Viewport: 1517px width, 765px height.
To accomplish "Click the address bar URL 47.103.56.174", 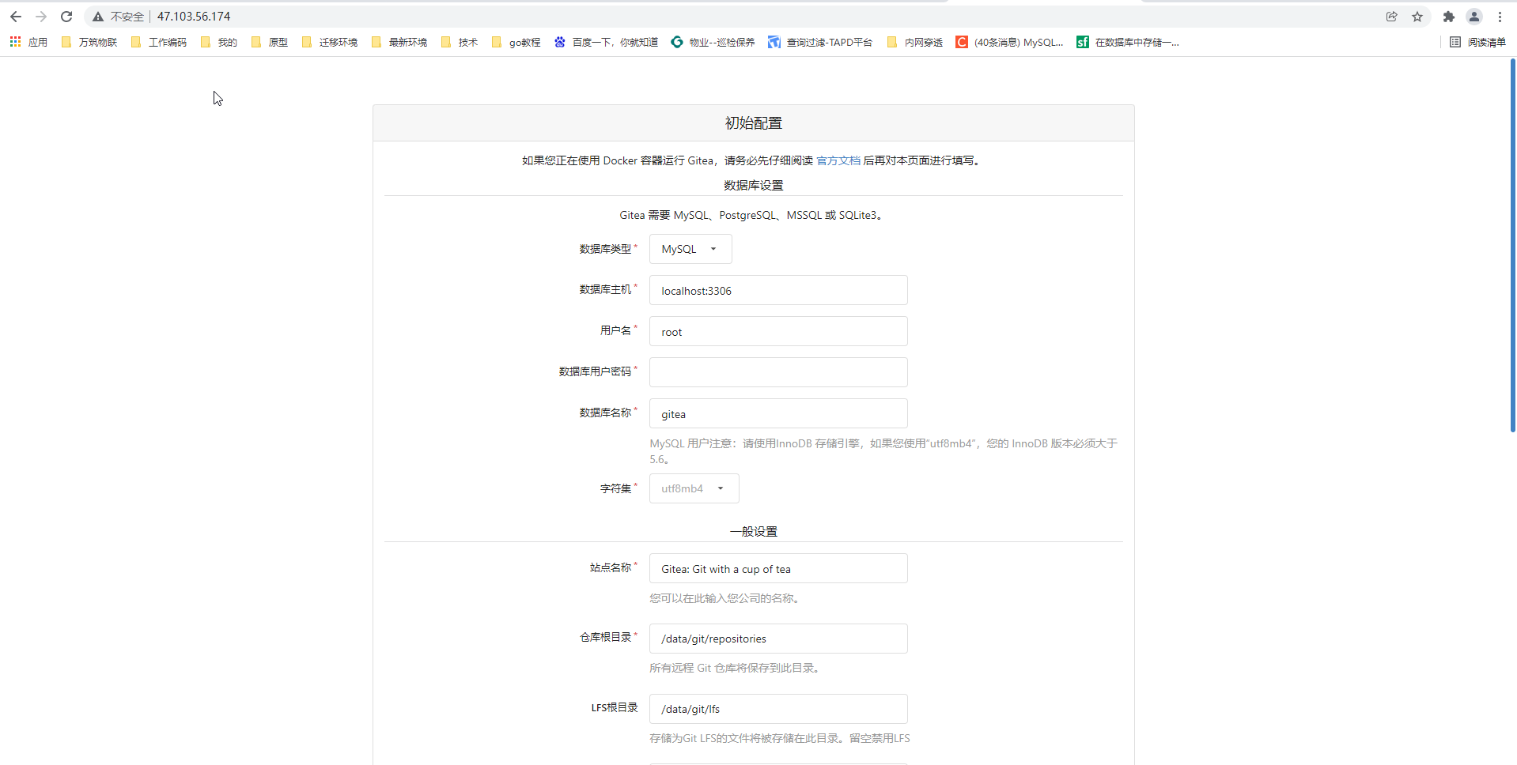I will point(194,17).
